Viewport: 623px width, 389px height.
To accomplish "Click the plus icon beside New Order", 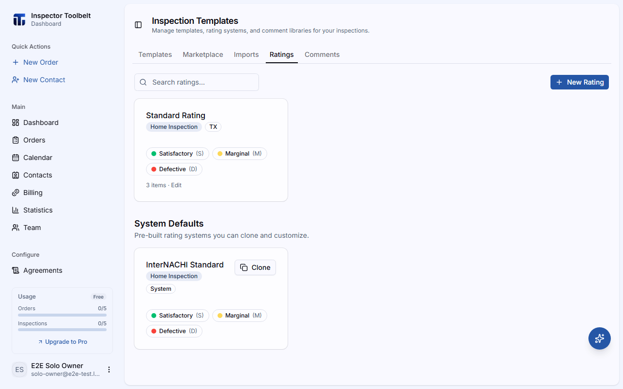I will (16, 62).
